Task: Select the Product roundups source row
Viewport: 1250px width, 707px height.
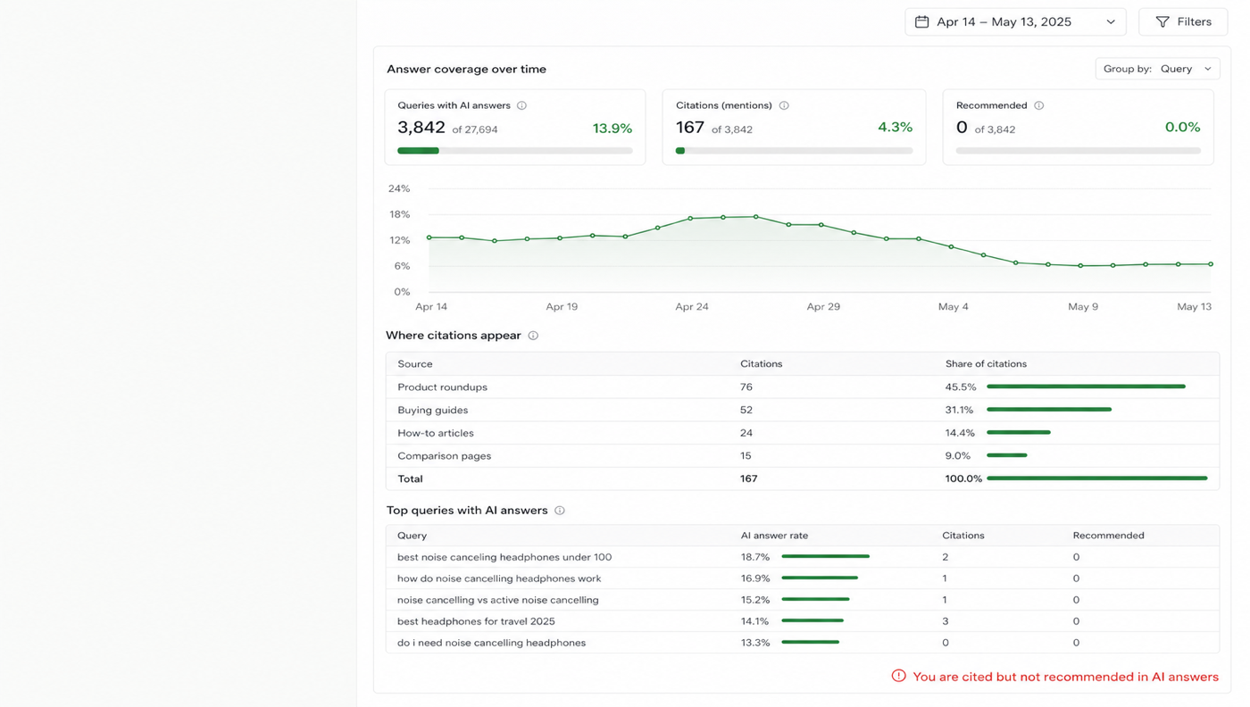Action: pyautogui.click(x=803, y=387)
